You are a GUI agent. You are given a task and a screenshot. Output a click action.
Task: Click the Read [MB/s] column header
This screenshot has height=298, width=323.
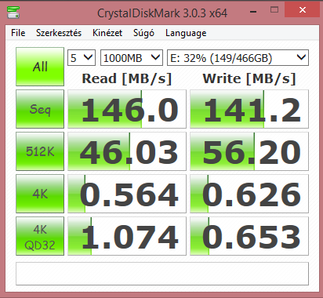point(127,78)
